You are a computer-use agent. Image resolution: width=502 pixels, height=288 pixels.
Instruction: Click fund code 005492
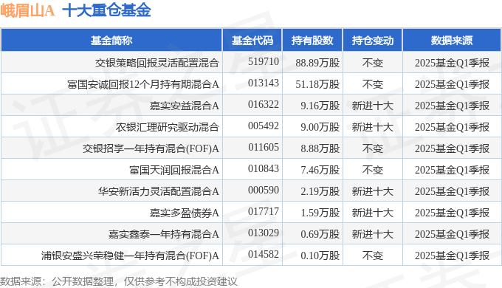(264, 126)
